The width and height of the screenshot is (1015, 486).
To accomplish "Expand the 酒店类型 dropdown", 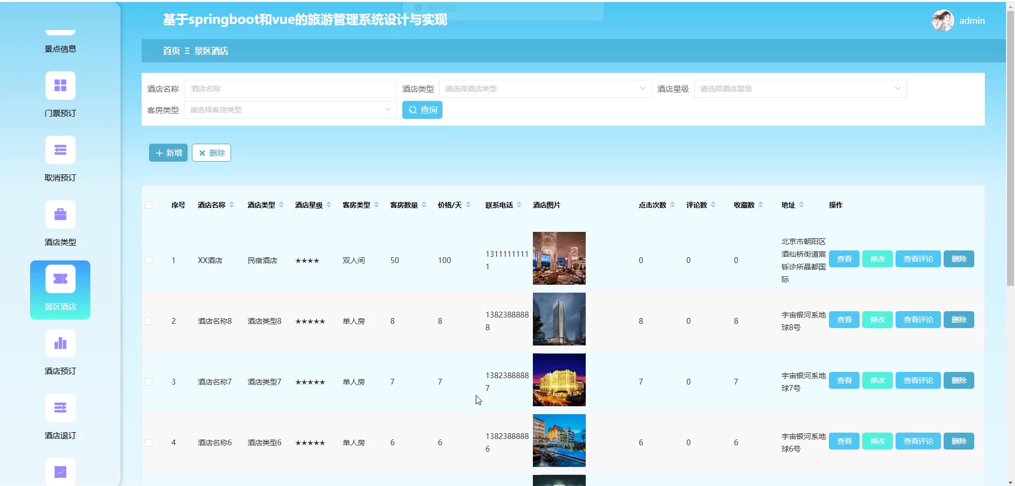I will (545, 89).
